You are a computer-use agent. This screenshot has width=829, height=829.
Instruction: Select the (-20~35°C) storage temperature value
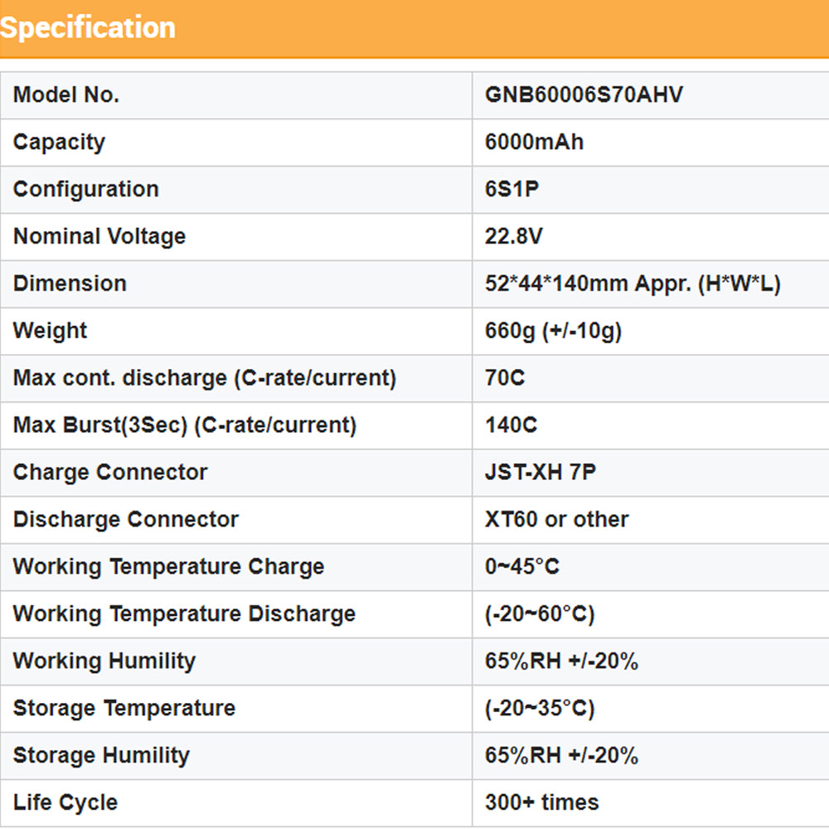(x=540, y=709)
